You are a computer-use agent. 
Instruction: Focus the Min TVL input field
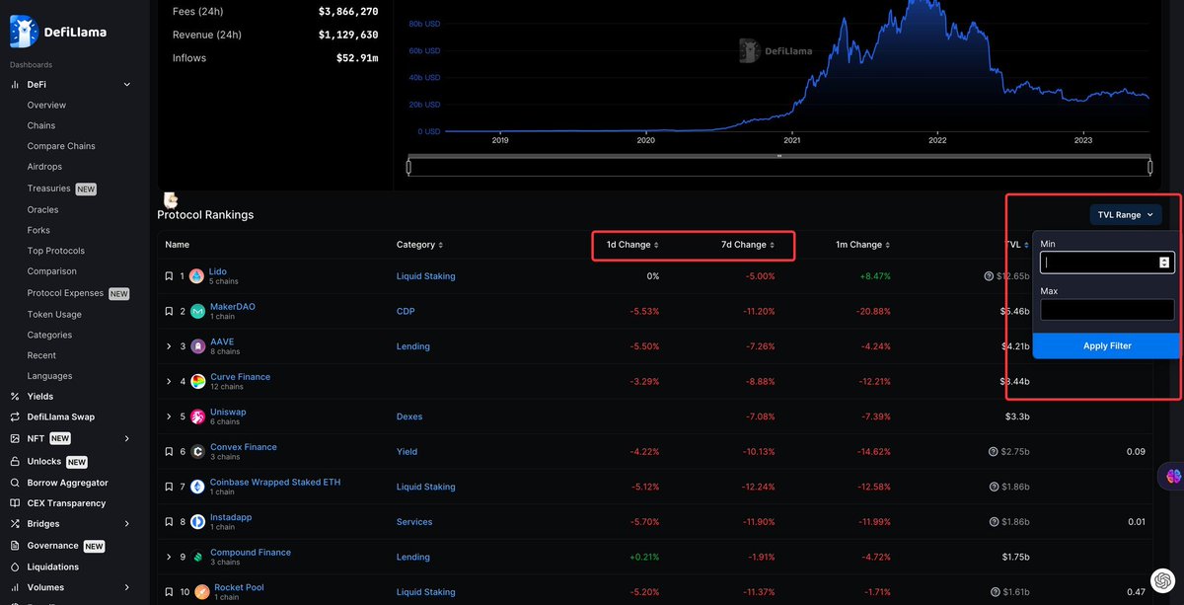(1107, 263)
